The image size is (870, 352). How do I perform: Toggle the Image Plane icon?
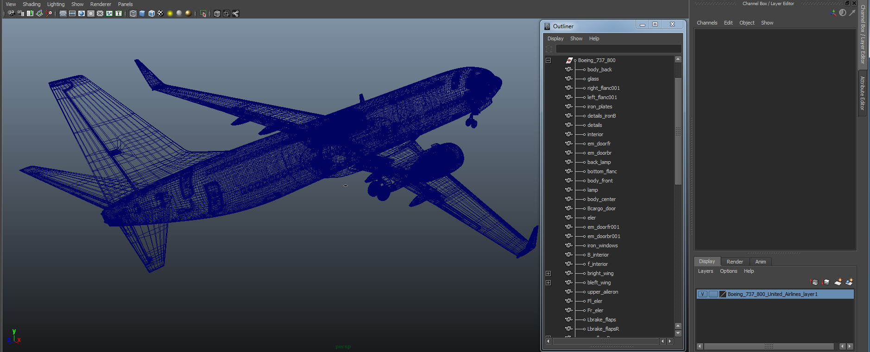(x=39, y=13)
